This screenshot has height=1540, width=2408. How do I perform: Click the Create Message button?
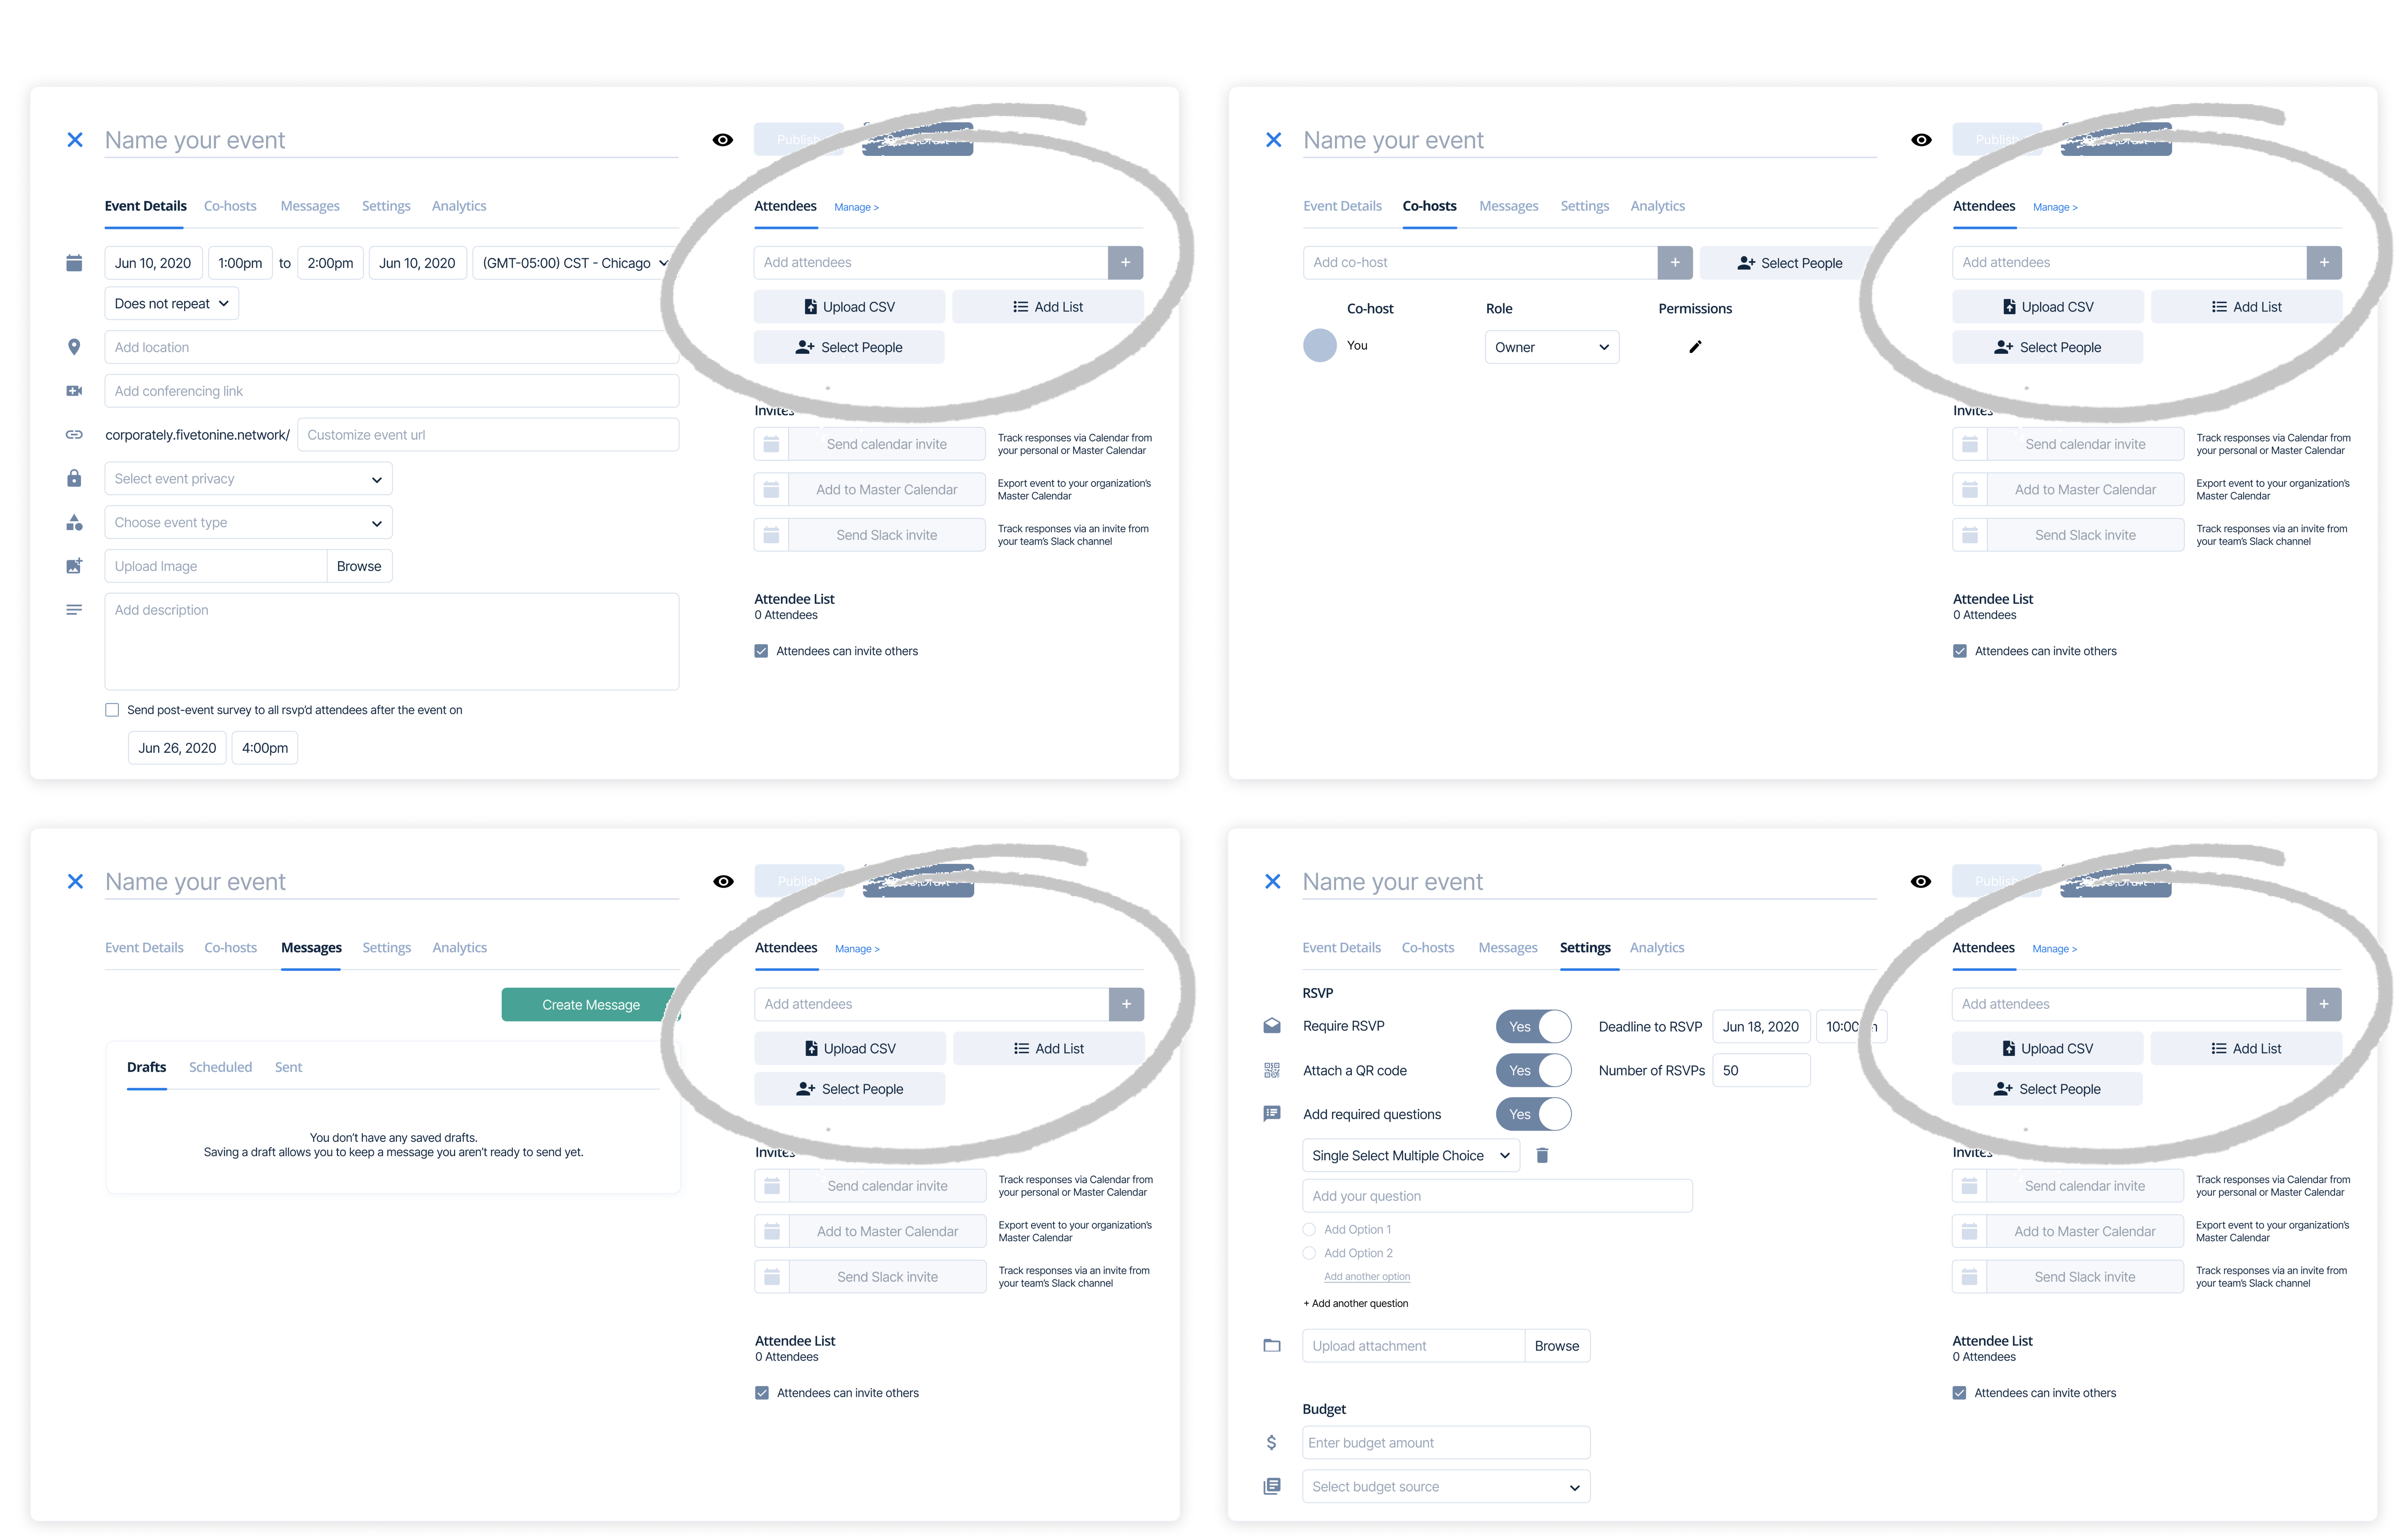(591, 1005)
